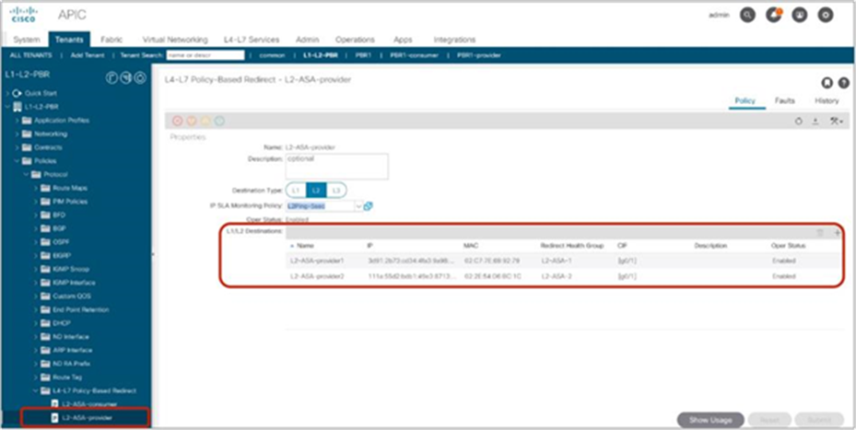
Task: Expand the IGMP Snoop folder
Action: tap(36, 269)
